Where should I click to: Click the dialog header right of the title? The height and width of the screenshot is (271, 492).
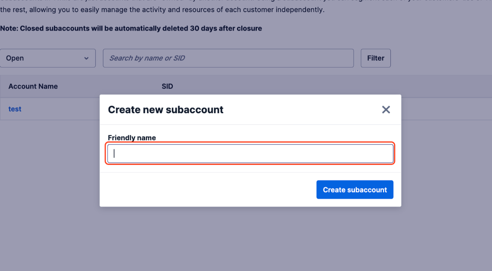click(x=302, y=110)
